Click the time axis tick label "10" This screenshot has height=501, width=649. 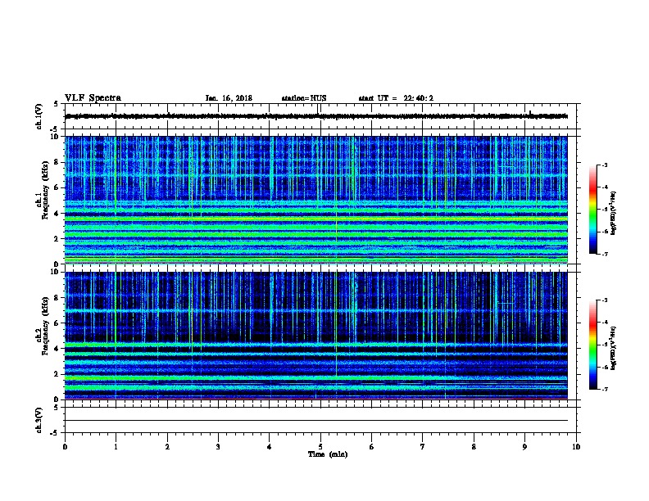pos(576,447)
